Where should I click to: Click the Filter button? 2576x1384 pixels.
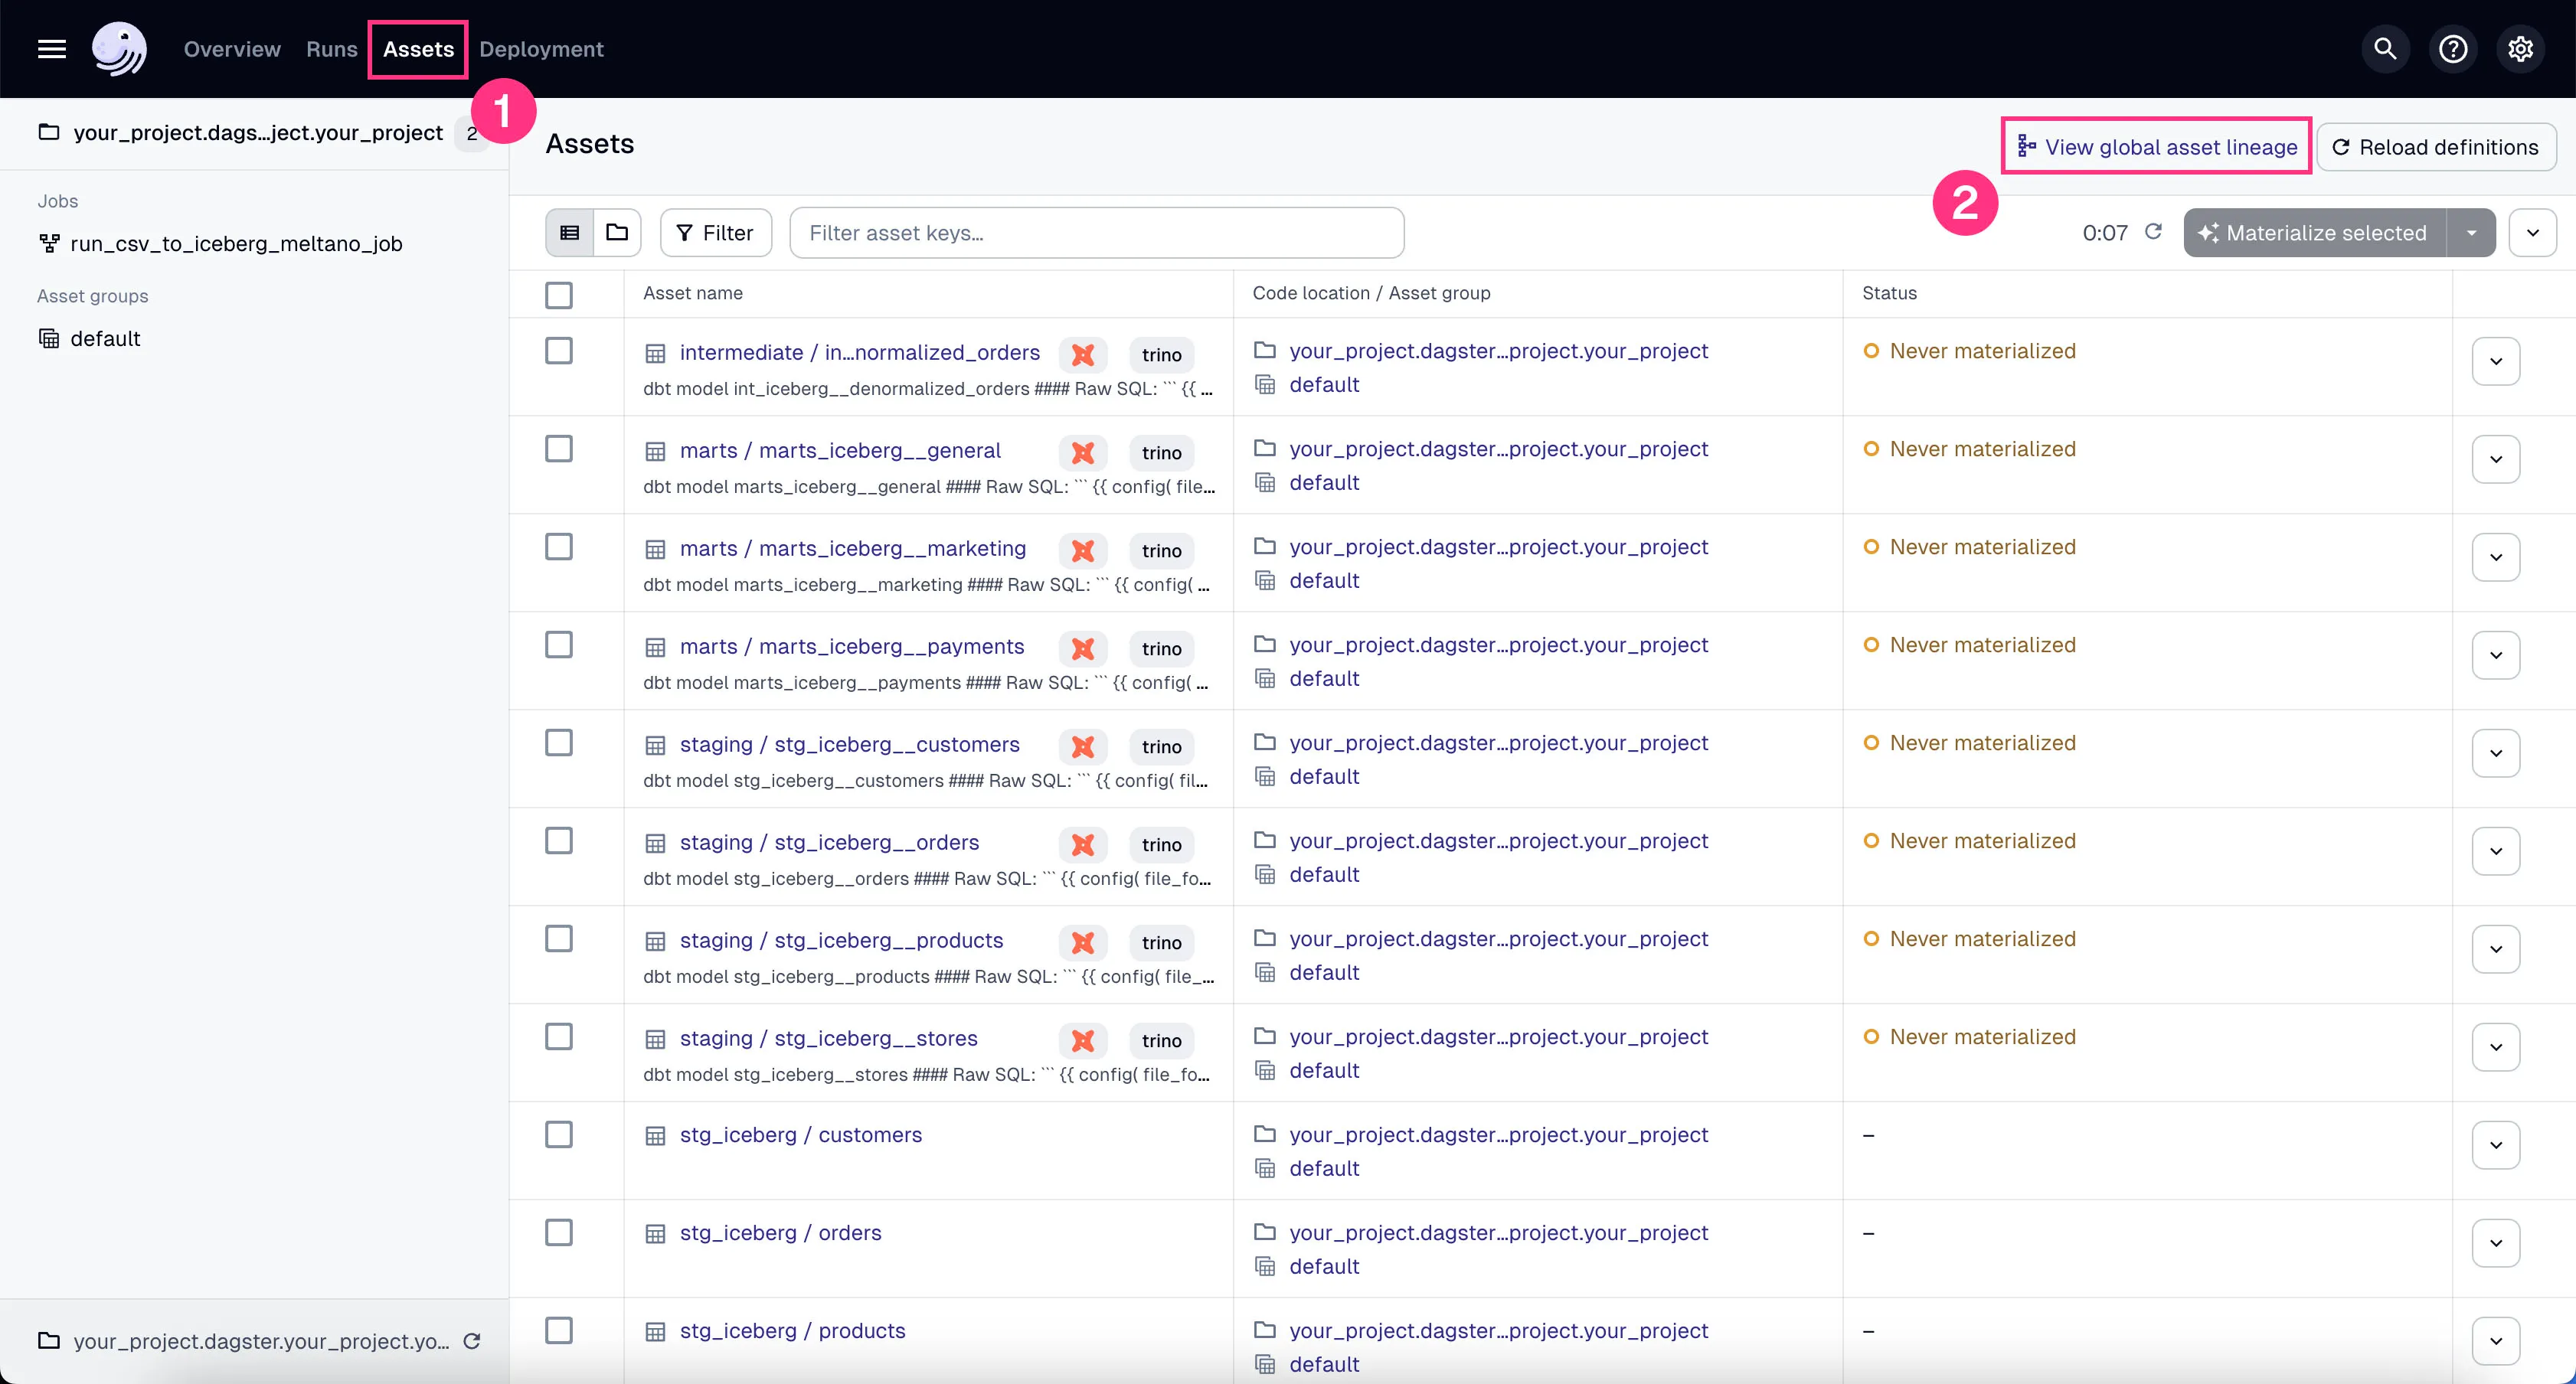pyautogui.click(x=716, y=233)
